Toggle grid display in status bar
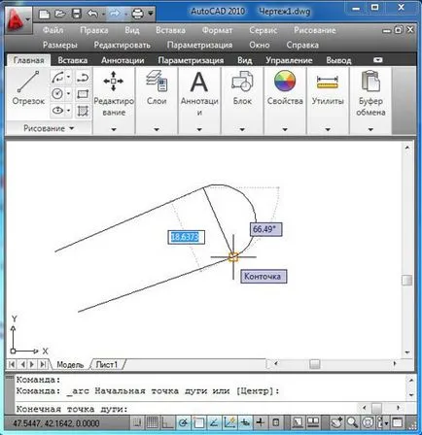The image size is (422, 435). 153,422
